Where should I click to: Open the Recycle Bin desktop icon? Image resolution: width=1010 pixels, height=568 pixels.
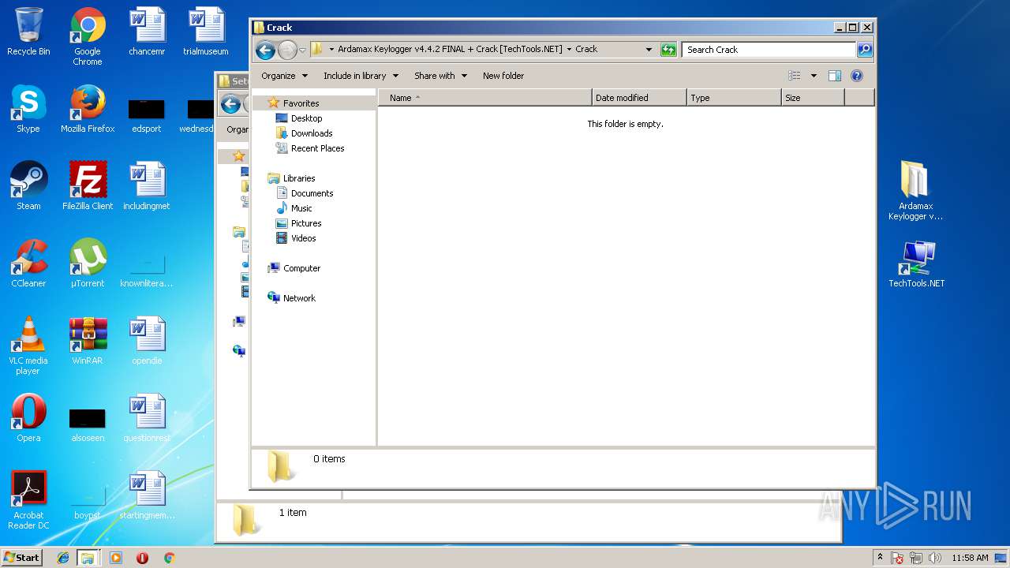[x=28, y=32]
